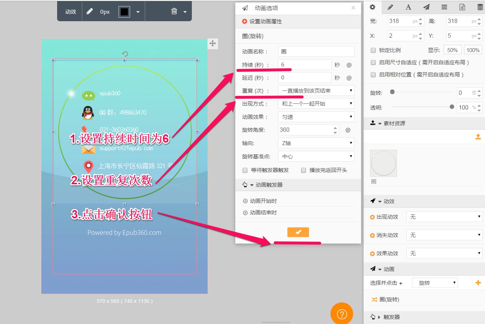Click the orange checkmark confirm button
485x324 pixels.
298,232
